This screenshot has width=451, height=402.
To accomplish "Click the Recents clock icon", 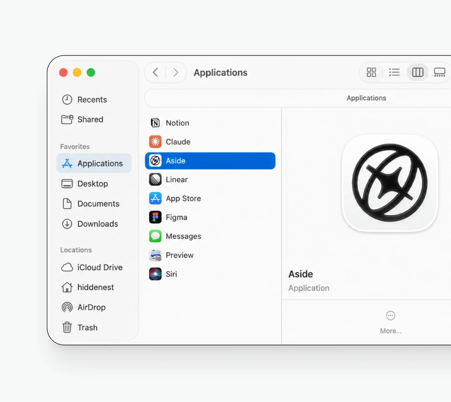I will pyautogui.click(x=67, y=100).
